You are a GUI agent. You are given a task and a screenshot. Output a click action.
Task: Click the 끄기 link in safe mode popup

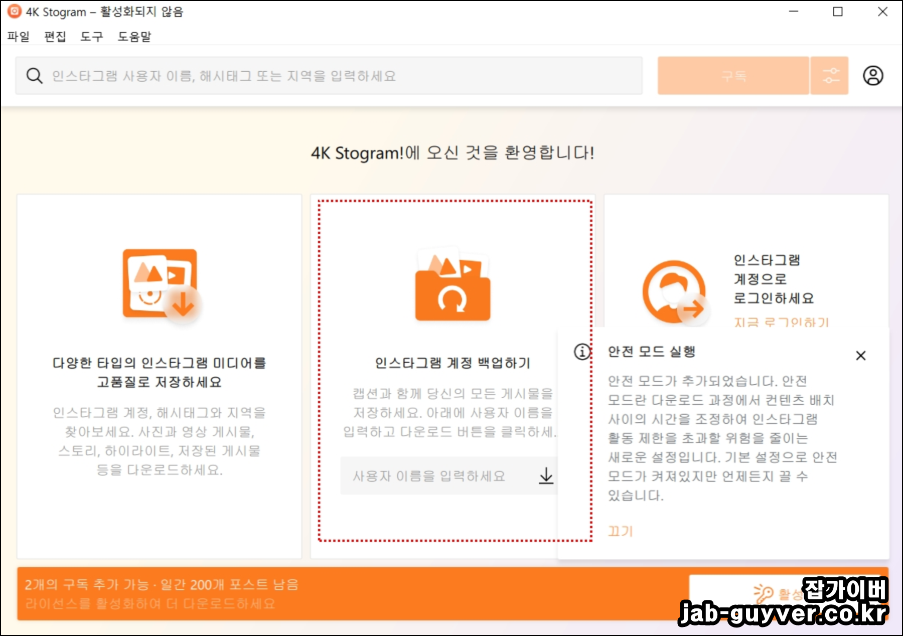coord(621,531)
